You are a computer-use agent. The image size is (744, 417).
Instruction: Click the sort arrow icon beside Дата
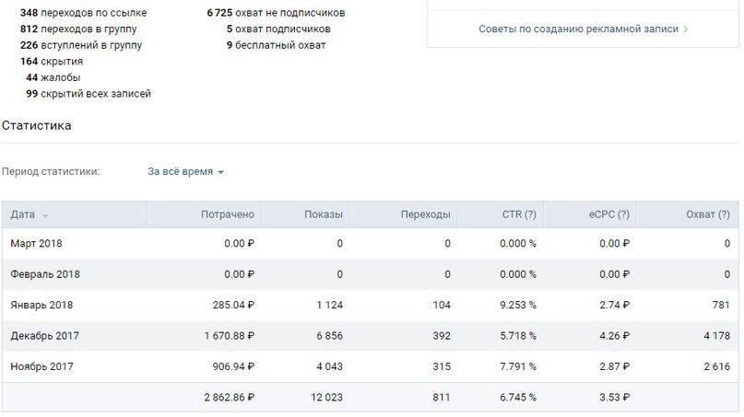(45, 215)
